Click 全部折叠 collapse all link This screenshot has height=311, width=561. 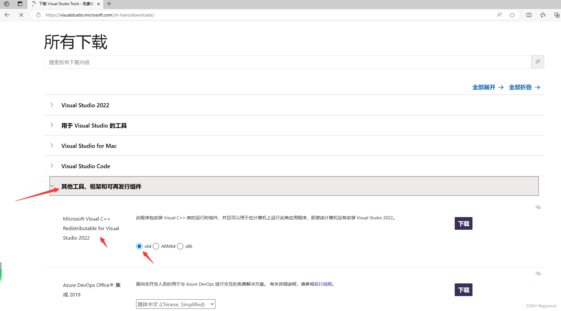click(525, 87)
